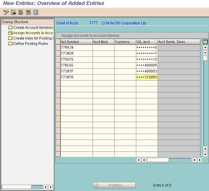
Task: Click G/L acct cell ++++400003
Action: tap(147, 71)
